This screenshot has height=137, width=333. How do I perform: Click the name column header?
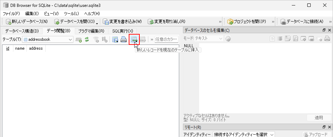20,48
